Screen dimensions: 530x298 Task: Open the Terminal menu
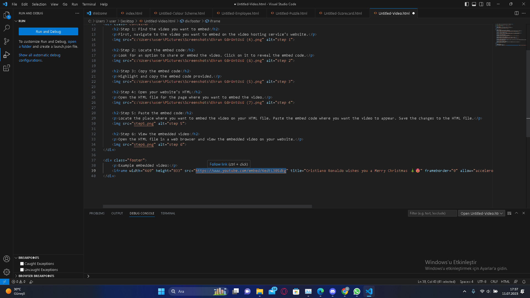[89, 4]
